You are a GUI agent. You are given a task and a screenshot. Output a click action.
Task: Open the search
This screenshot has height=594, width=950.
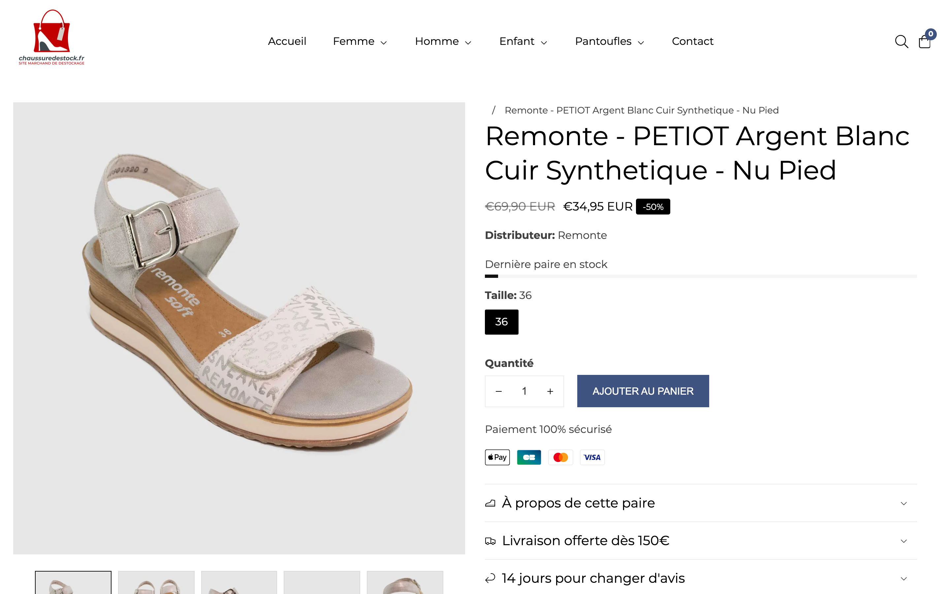click(902, 41)
